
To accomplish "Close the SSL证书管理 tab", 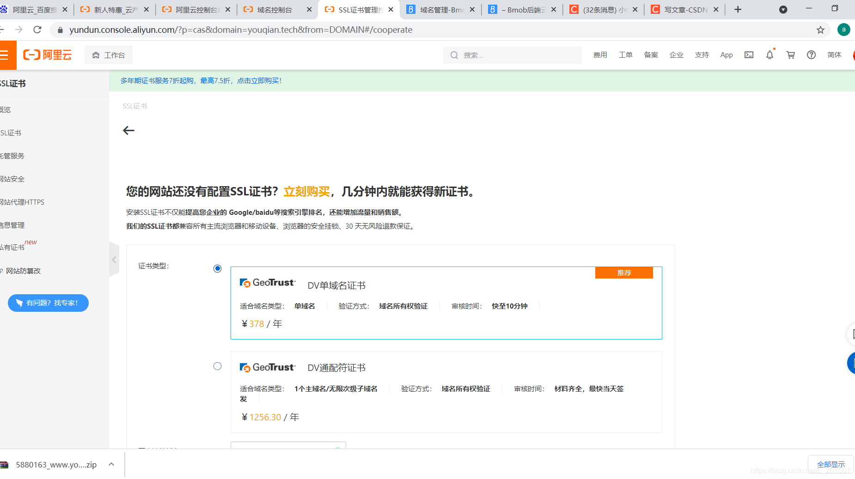I will tap(391, 10).
